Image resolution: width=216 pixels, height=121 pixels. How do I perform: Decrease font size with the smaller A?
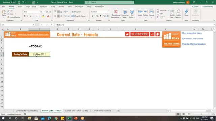[x=50, y=12]
